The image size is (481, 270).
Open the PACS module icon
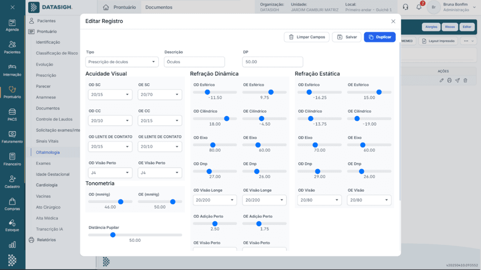[12, 114]
